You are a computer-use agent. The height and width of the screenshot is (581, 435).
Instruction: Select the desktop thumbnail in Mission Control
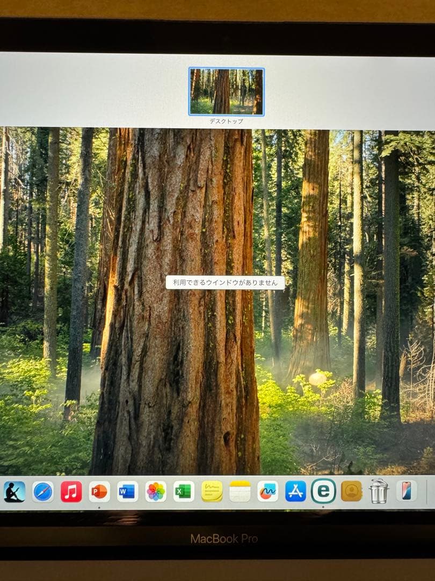coord(226,91)
